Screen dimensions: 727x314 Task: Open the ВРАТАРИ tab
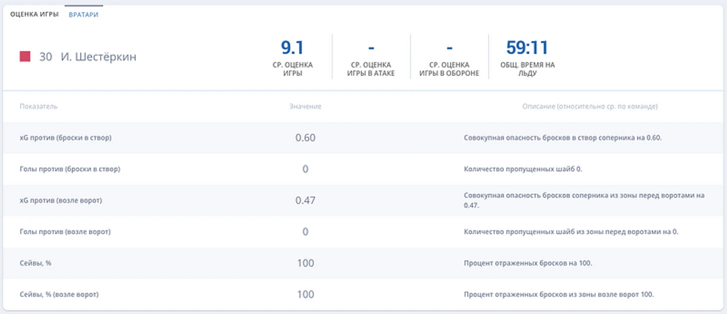click(83, 14)
